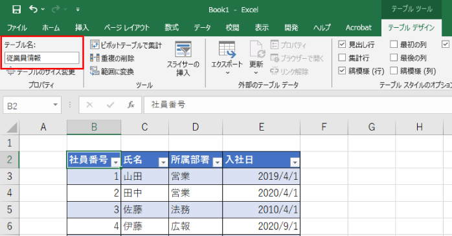Toggle the 見出し行 checkbox
Image resolution: width=452 pixels, height=236 pixels.
tap(342, 45)
